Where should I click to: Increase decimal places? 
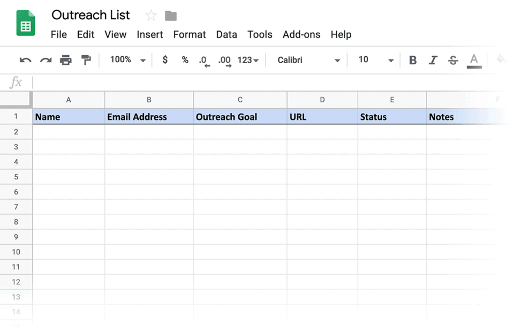click(x=224, y=59)
